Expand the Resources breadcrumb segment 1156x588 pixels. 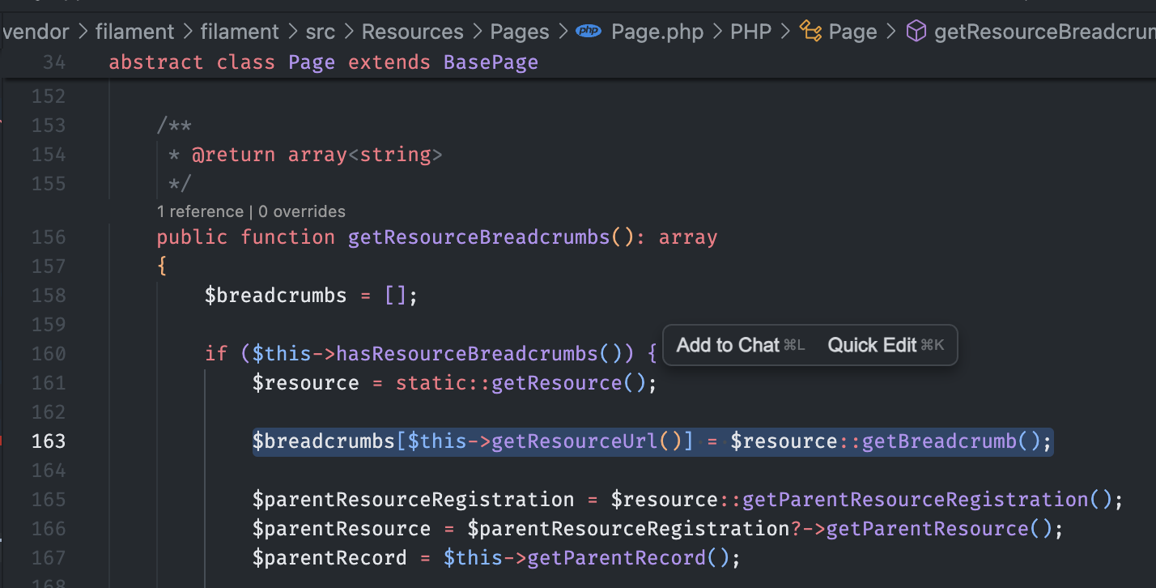point(412,32)
